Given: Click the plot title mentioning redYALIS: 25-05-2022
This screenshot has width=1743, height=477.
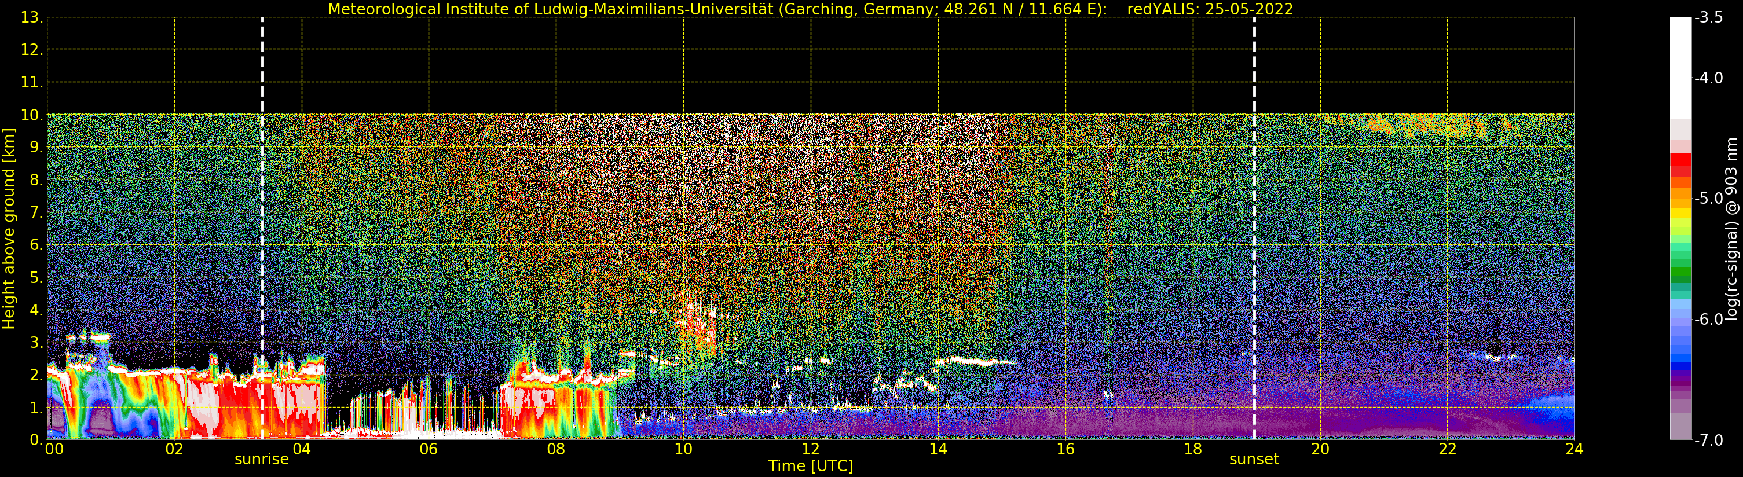Looking at the screenshot, I should [811, 9].
